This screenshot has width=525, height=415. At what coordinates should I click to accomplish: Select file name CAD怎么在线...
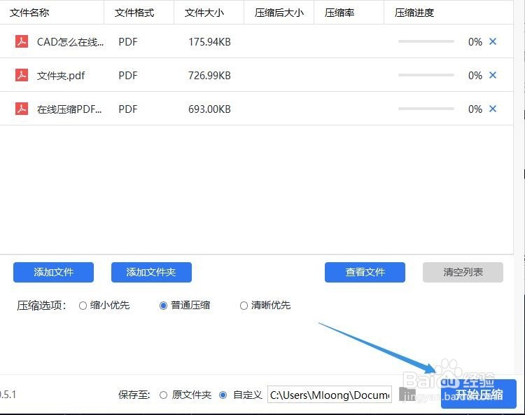pos(70,42)
